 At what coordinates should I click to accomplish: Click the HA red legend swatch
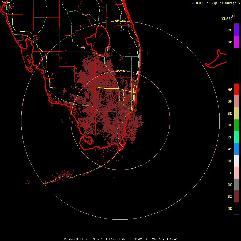(x=236, y=89)
